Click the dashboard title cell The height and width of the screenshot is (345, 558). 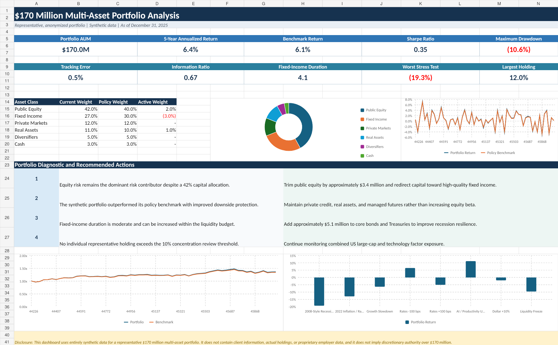point(286,14)
